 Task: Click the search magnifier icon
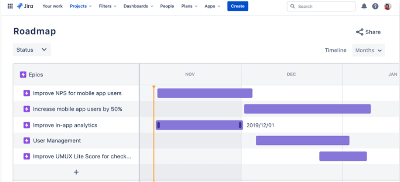click(293, 6)
